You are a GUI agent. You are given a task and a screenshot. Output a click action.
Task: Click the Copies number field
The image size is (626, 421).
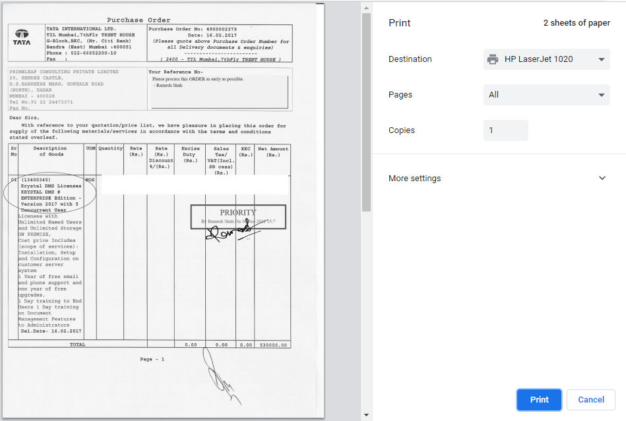[x=505, y=130]
